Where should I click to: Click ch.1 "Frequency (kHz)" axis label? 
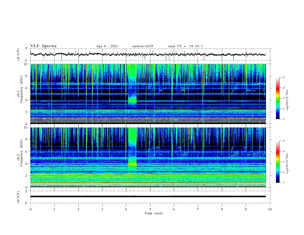pos(21,89)
